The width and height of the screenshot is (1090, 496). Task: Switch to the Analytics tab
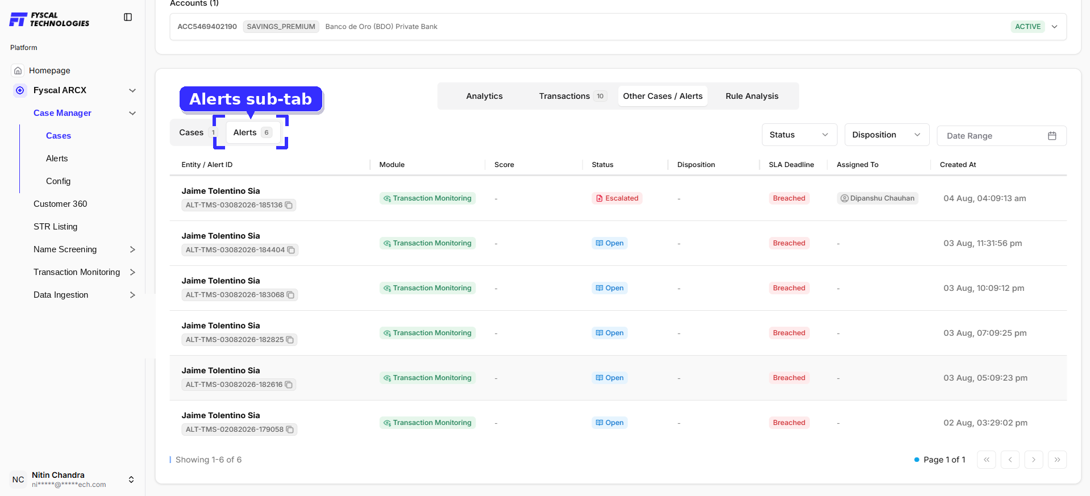point(484,96)
